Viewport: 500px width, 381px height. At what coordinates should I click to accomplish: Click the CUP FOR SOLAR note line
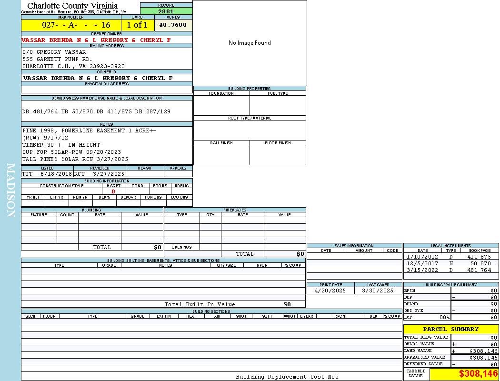72,152
